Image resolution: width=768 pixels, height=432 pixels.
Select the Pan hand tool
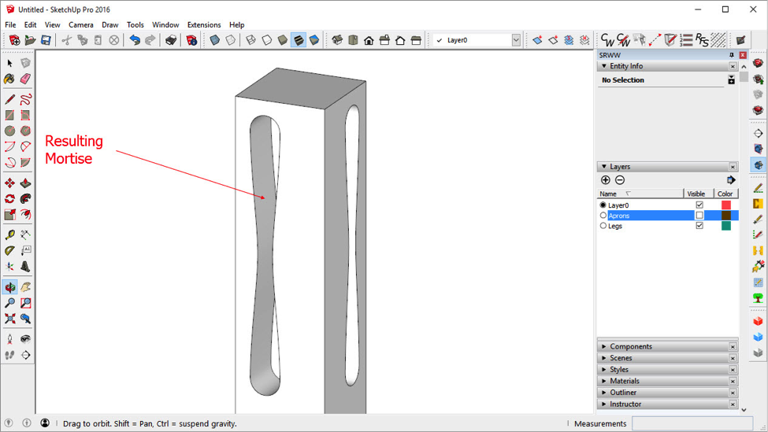(x=25, y=287)
